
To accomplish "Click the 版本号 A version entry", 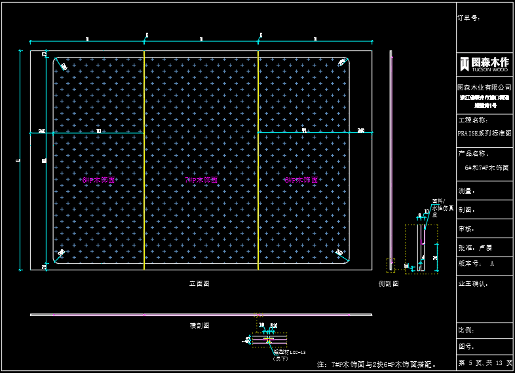I will tap(476, 263).
